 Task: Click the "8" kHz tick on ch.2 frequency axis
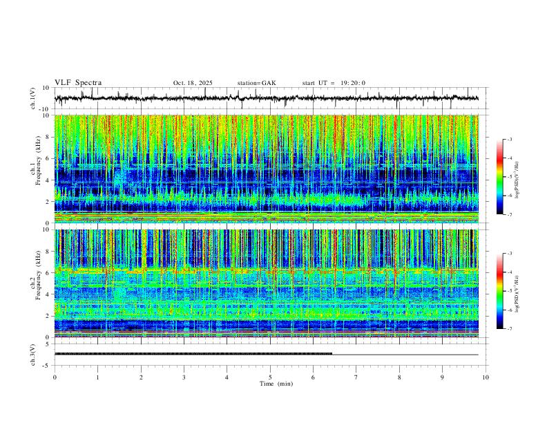click(x=48, y=252)
